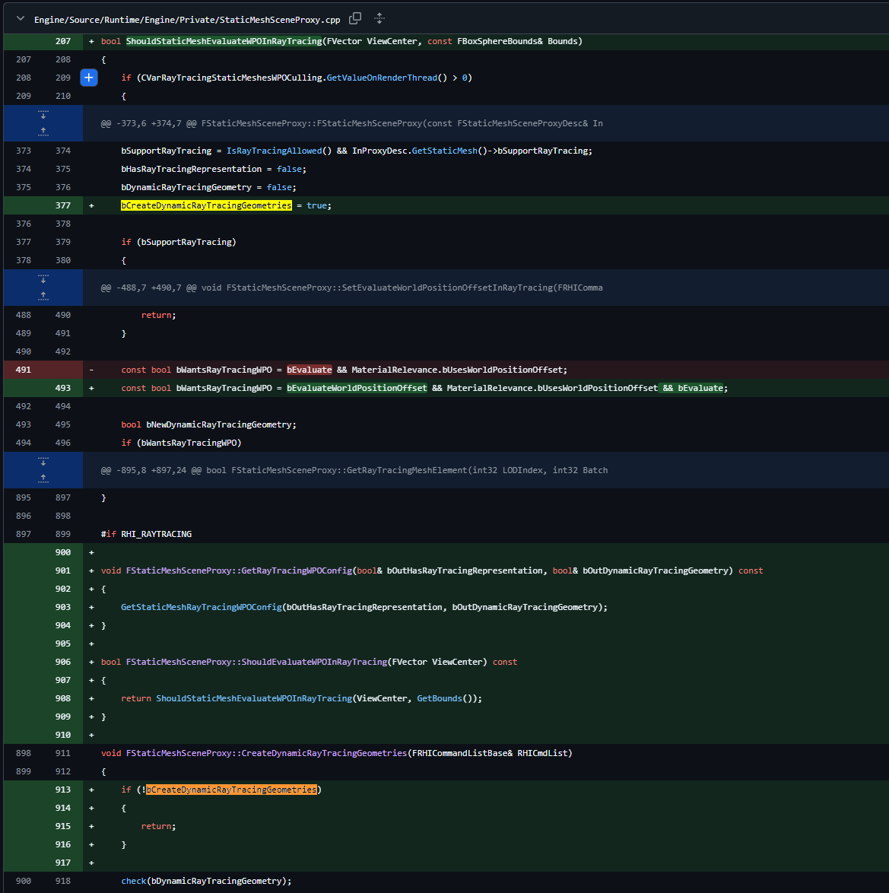The image size is (889, 893).
Task: Collapse the StaticMeshSceneProxy.cpp file diff
Action: (21, 19)
